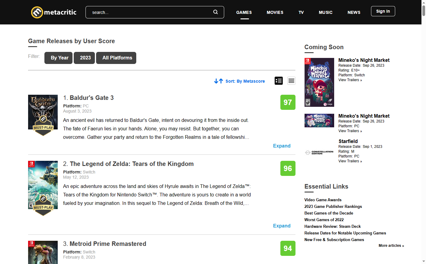Image resolution: width=426 pixels, height=264 pixels.
Task: Click the page vertical scrollbar thumb
Action: (x=424, y=11)
